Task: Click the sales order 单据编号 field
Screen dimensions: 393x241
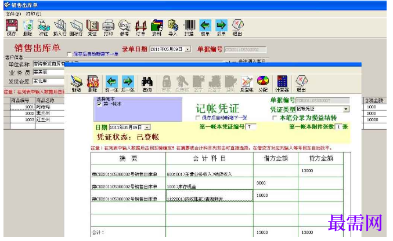Action: [x=245, y=50]
